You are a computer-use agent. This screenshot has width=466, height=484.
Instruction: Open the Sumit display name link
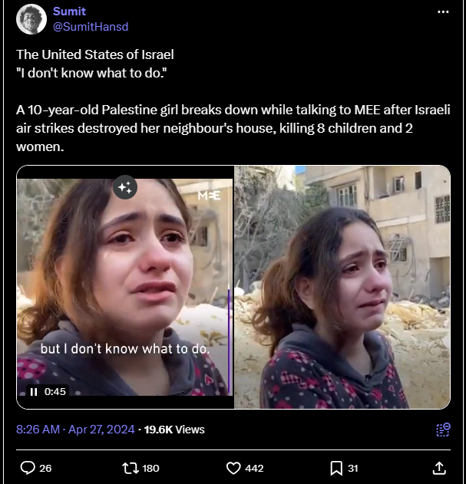70,12
